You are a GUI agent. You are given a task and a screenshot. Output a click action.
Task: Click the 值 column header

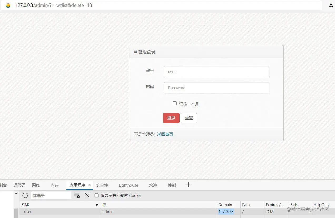click(159, 205)
